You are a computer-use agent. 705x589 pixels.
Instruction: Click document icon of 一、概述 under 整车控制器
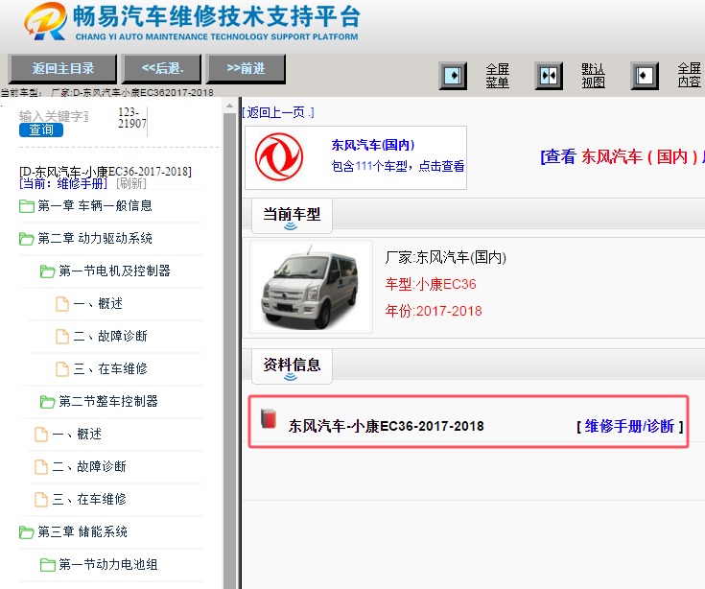click(41, 435)
